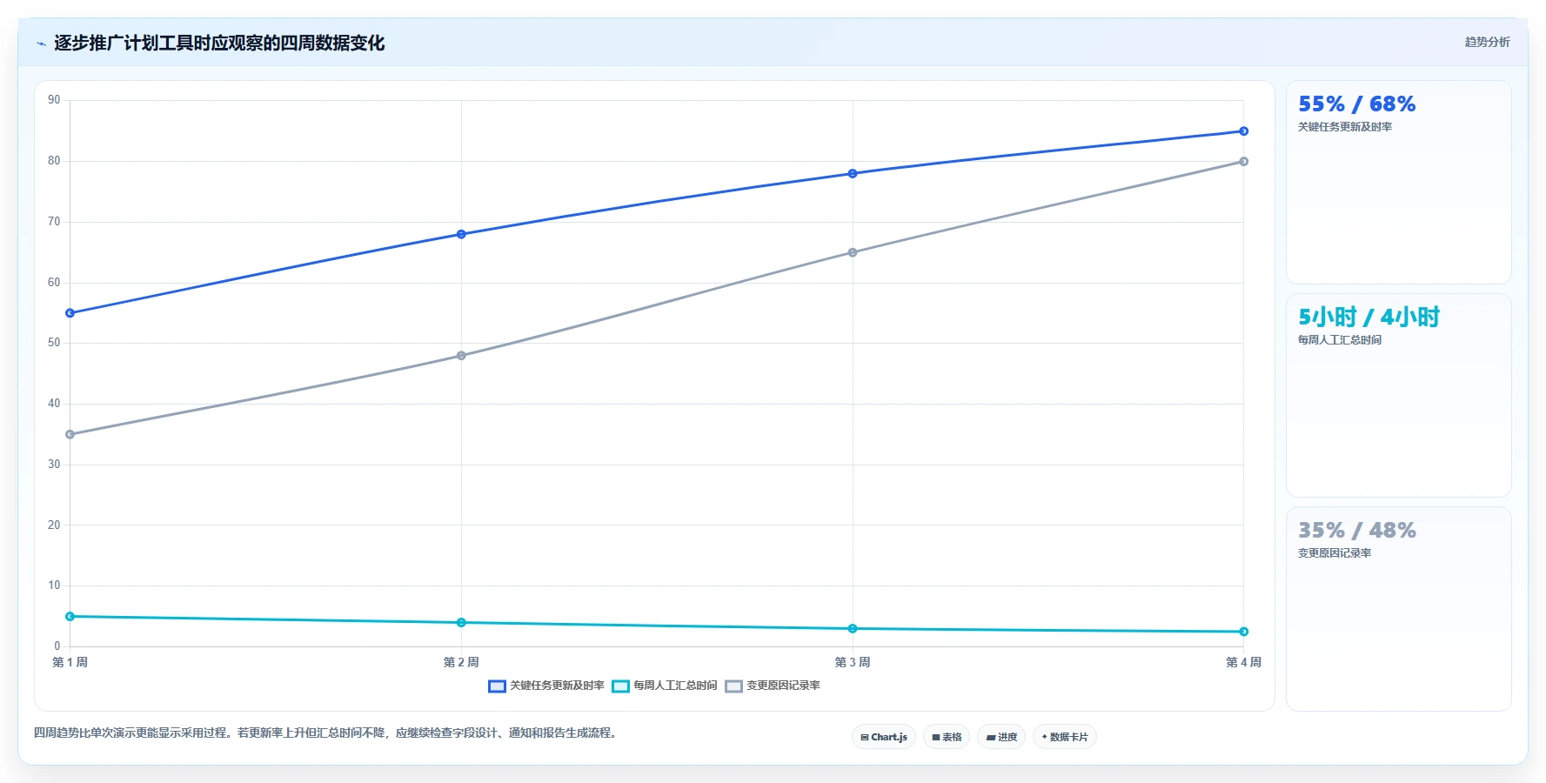Click the footer note starting with 四周趋势比单次演示
This screenshot has width=1546, height=783.
coord(325,733)
